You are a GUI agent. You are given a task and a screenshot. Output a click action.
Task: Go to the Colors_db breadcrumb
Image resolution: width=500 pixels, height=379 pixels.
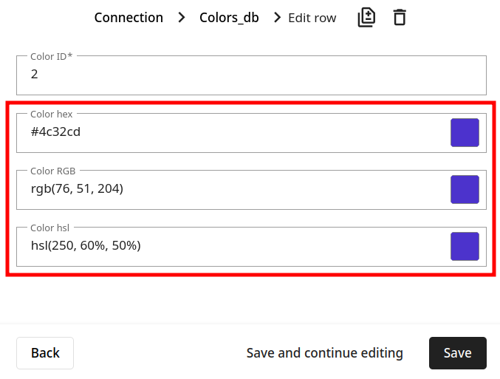229,18
